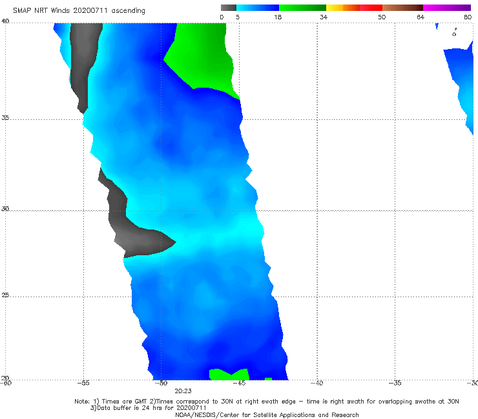Viewport: 478px width, 419px height.
Task: Select the brown 50–64 color bar segment
Action: click(402, 8)
